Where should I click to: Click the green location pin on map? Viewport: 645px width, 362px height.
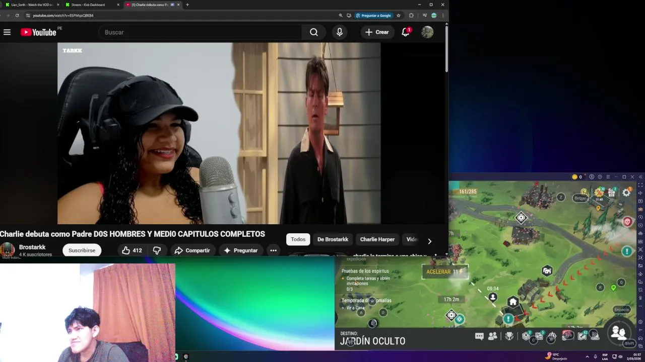(613, 288)
